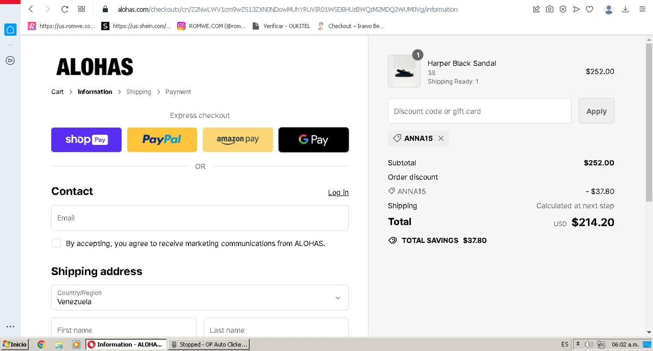
Task: Click the send/flow arrow icon
Action: click(x=576, y=9)
